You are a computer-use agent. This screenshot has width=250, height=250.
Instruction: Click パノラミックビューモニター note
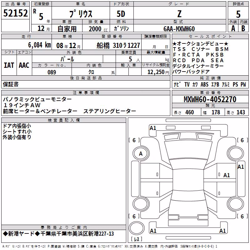coord(37,99)
